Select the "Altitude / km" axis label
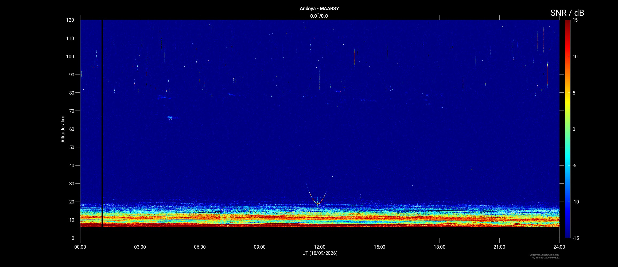 (x=63, y=129)
